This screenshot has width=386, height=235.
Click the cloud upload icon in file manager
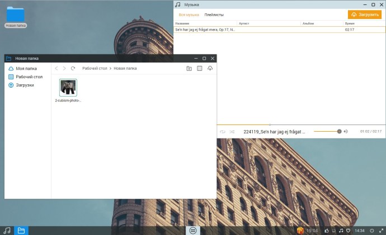point(210,68)
